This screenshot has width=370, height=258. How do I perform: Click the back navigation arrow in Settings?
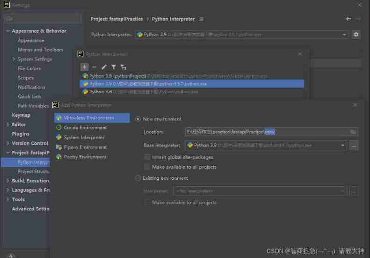click(x=348, y=19)
